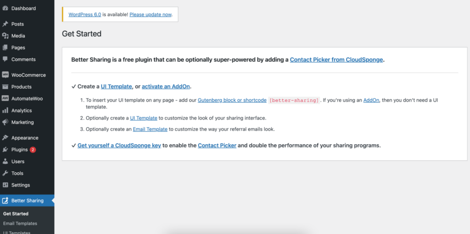This screenshot has height=234, width=470.
Task: Click UI Template link in step 2
Action: pyautogui.click(x=144, y=118)
